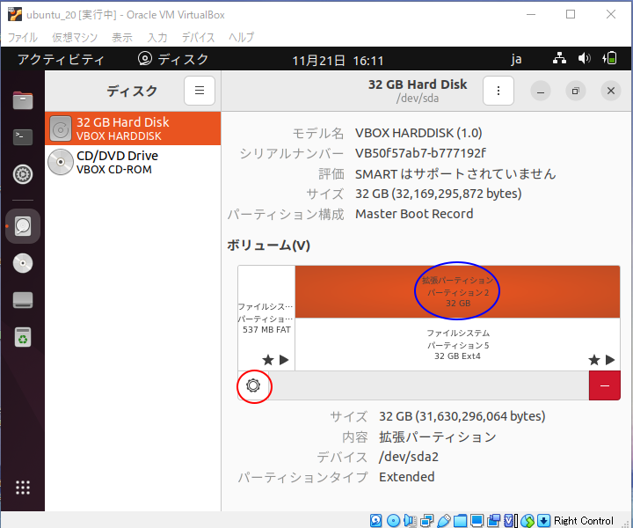This screenshot has width=633, height=528.
Task: Open the Disks application hamburger menu
Action: [x=200, y=91]
